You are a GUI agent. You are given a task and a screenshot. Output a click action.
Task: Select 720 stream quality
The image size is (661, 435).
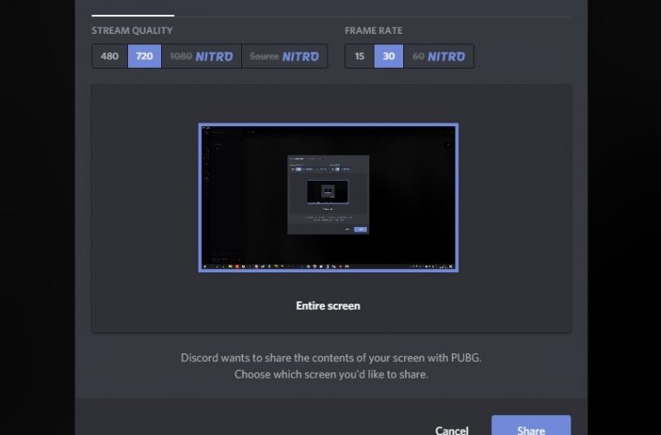(x=145, y=56)
